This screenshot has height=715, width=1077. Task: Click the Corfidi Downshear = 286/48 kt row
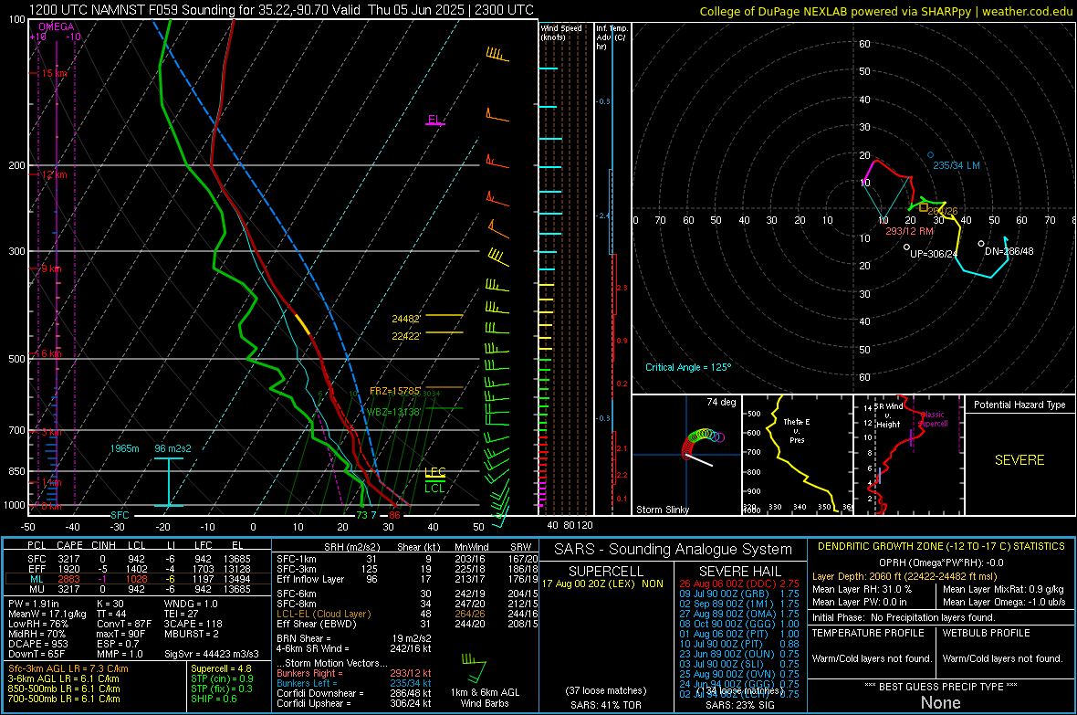tap(354, 693)
